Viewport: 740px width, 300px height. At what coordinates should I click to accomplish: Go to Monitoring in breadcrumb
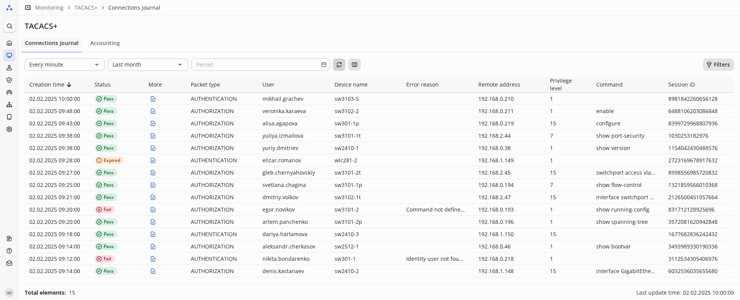(x=49, y=8)
